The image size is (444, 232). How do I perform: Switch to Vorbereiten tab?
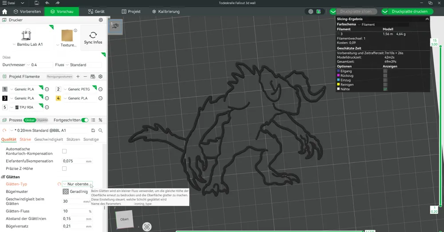tap(27, 12)
